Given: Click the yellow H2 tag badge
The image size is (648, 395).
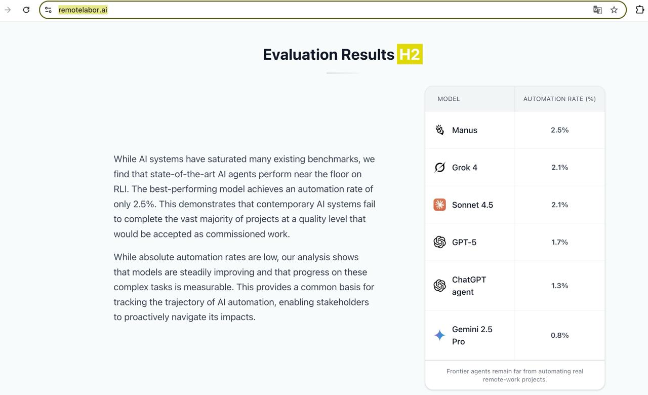Looking at the screenshot, I should [410, 55].
